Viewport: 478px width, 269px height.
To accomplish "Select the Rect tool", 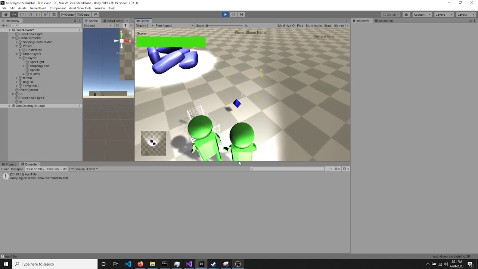I will 38,15.
